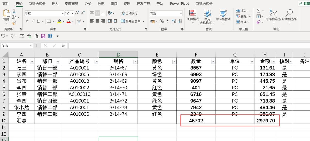The image size is (310, 141).
Task: Open the number format 常规 dropdown
Action: [181, 13]
